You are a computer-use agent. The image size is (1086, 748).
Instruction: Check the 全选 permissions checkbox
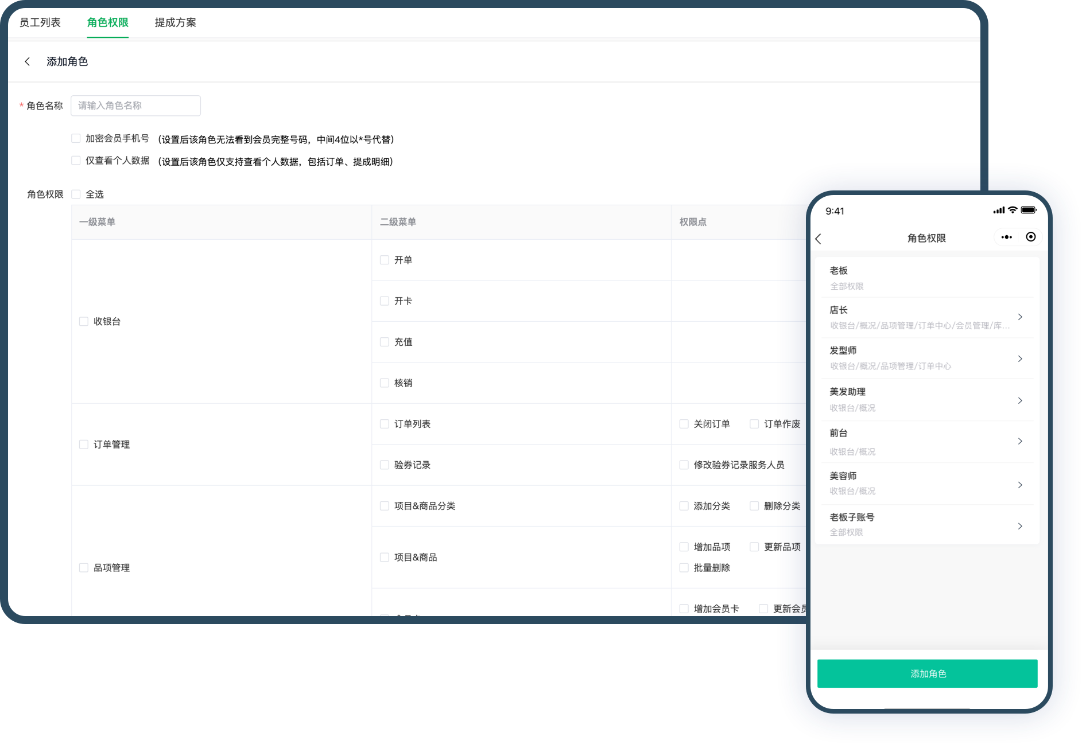76,194
